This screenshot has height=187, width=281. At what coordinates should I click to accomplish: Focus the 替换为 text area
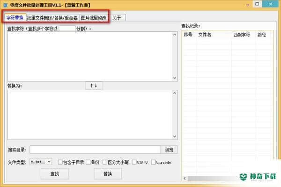[90, 115]
